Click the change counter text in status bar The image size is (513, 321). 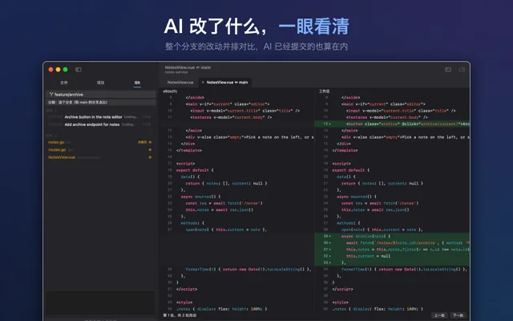[x=180, y=315]
